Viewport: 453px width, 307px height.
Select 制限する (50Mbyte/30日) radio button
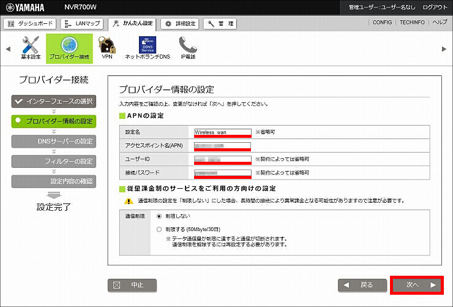(159, 230)
